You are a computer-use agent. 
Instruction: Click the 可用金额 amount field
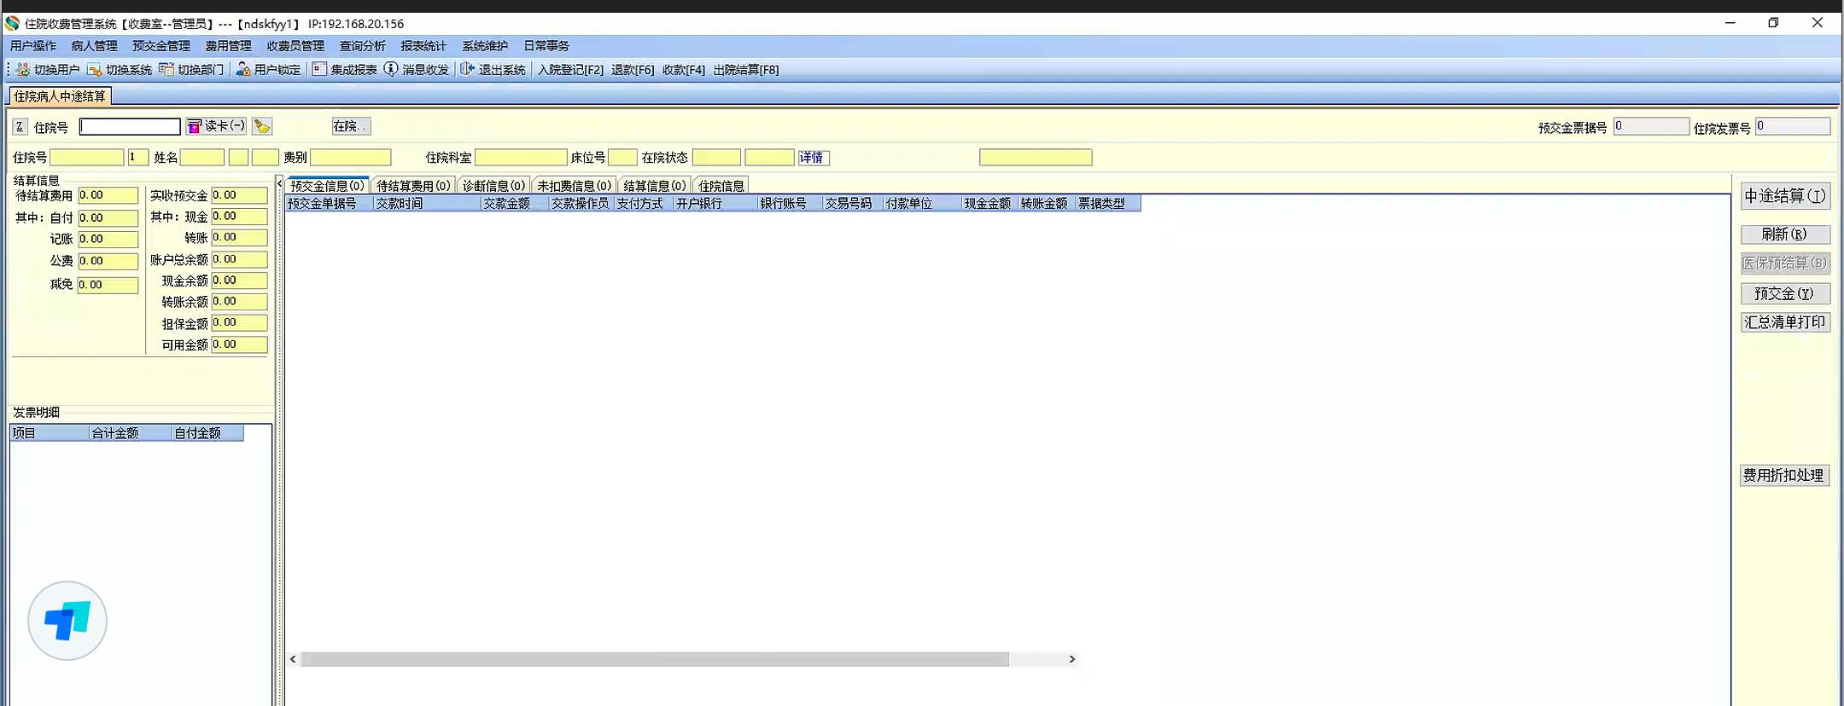coord(240,345)
